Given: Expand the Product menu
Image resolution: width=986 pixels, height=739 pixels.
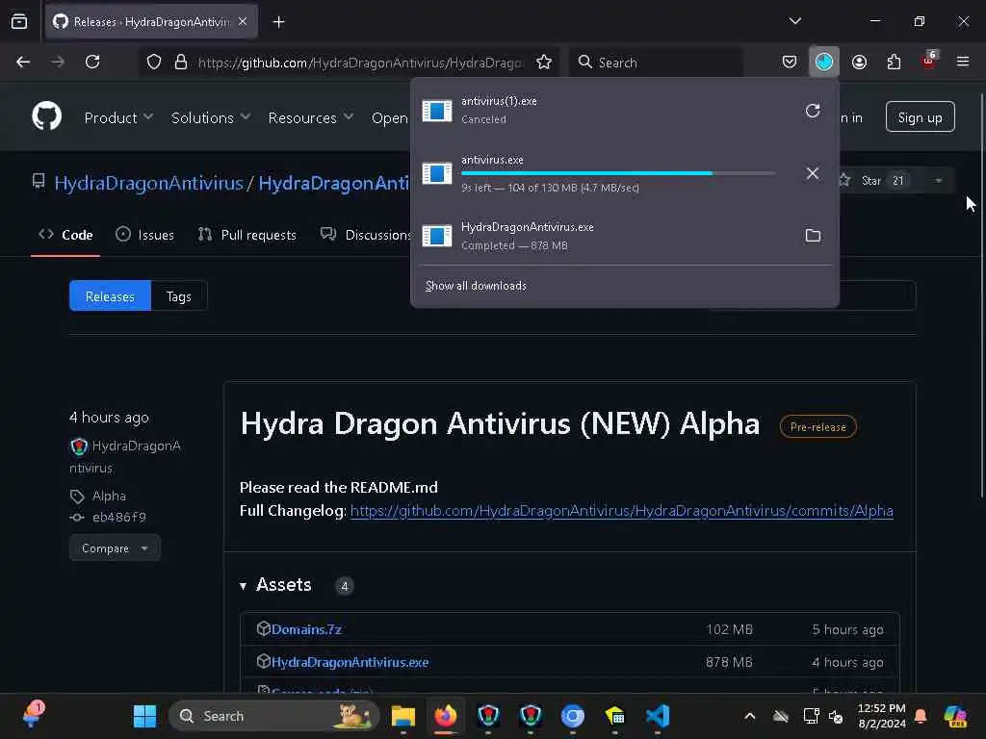Looking at the screenshot, I should pos(118,117).
